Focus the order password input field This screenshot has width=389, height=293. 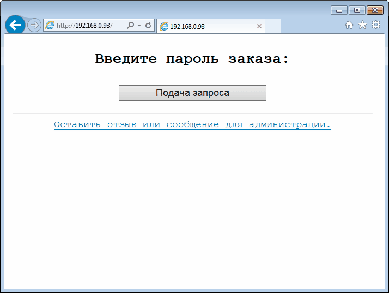pyautogui.click(x=192, y=76)
